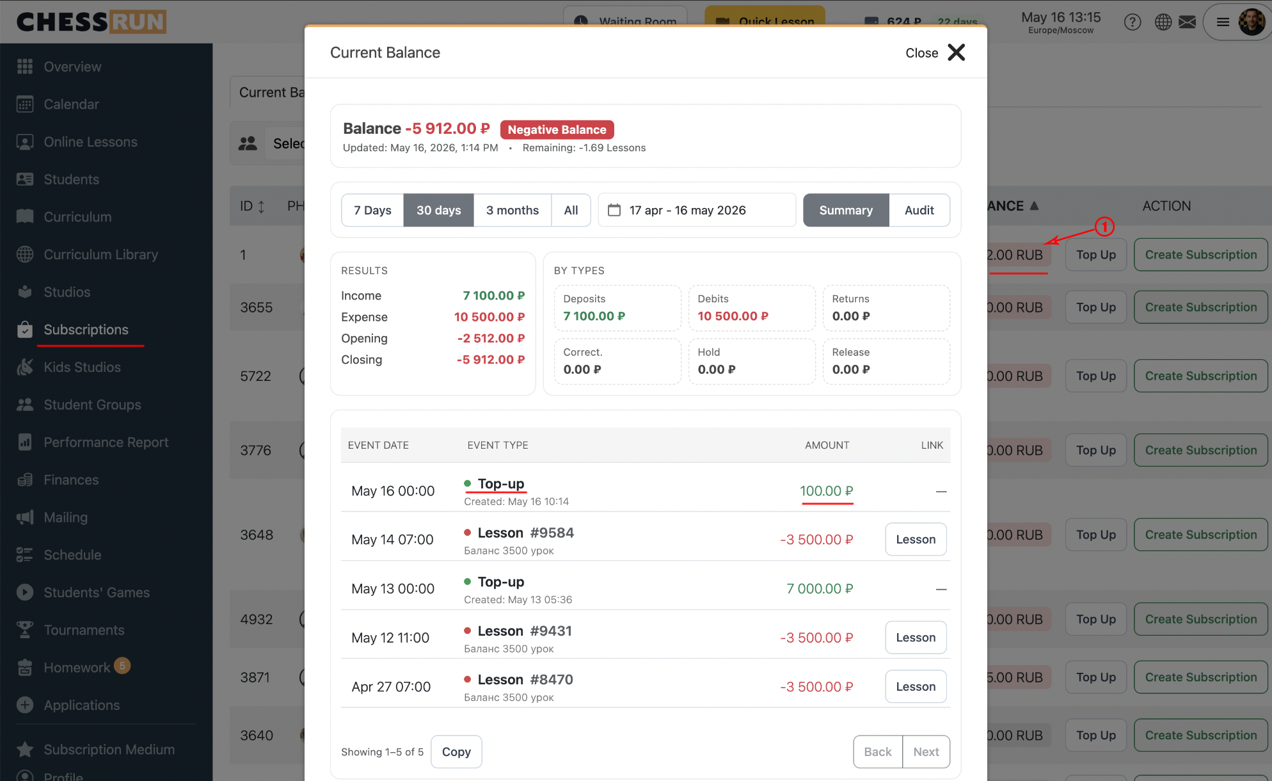Open the language globe icon

1163,22
